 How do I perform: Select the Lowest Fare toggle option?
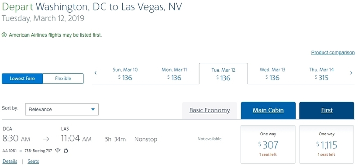coord(22,79)
